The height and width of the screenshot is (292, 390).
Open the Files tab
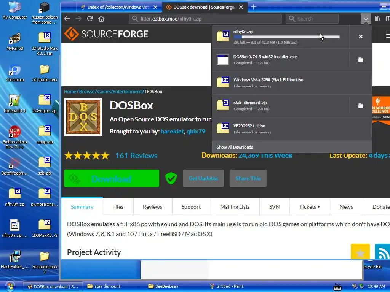[x=118, y=207]
